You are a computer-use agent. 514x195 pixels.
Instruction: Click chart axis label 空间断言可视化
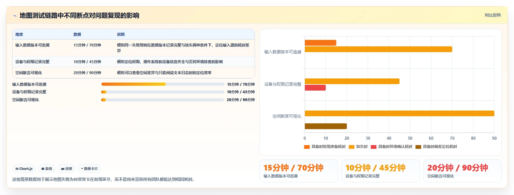coord(287,116)
